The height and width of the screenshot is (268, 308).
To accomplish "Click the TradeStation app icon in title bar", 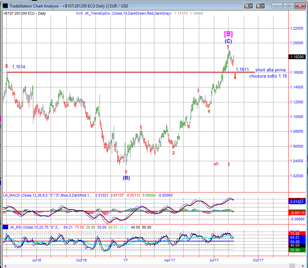I will click(x=5, y=6).
